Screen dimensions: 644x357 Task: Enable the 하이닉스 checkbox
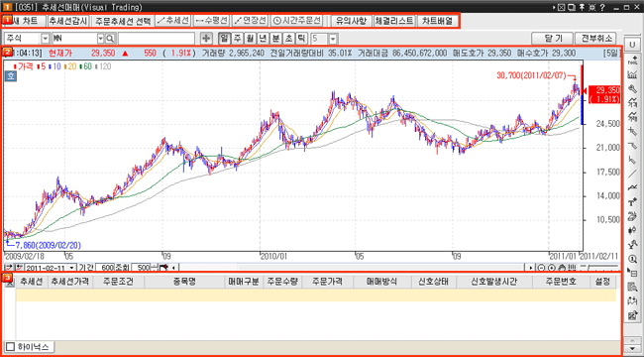click(x=11, y=347)
